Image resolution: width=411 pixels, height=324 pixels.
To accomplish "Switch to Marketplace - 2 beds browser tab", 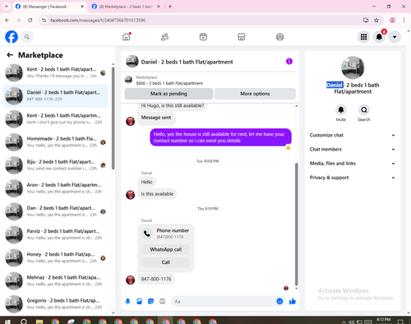I will tap(126, 7).
